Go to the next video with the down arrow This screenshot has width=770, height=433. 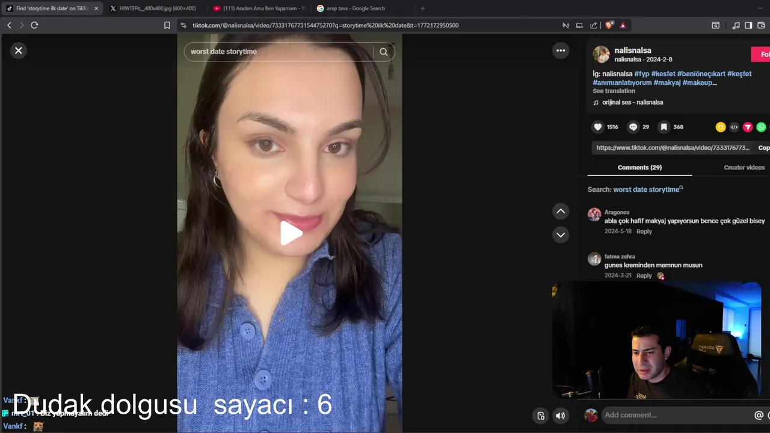561,235
